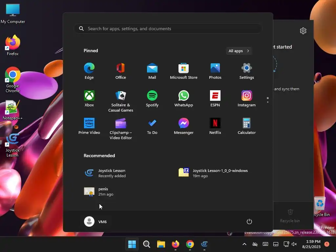Open the VM6 user account menu
This screenshot has width=336, height=252.
[95, 221]
